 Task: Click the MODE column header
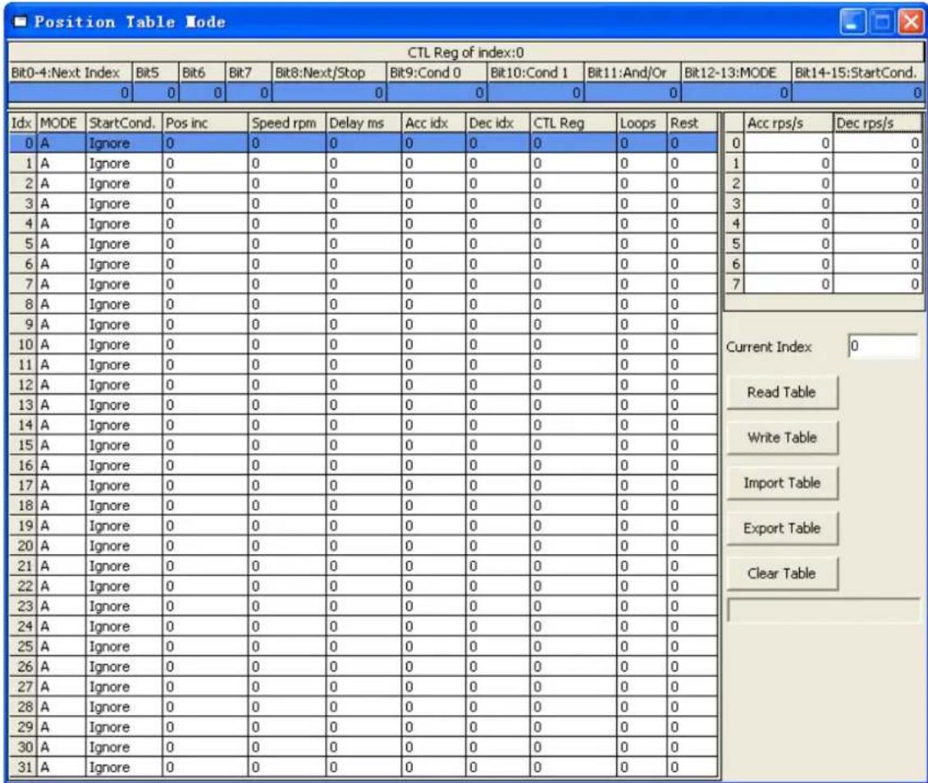click(61, 123)
